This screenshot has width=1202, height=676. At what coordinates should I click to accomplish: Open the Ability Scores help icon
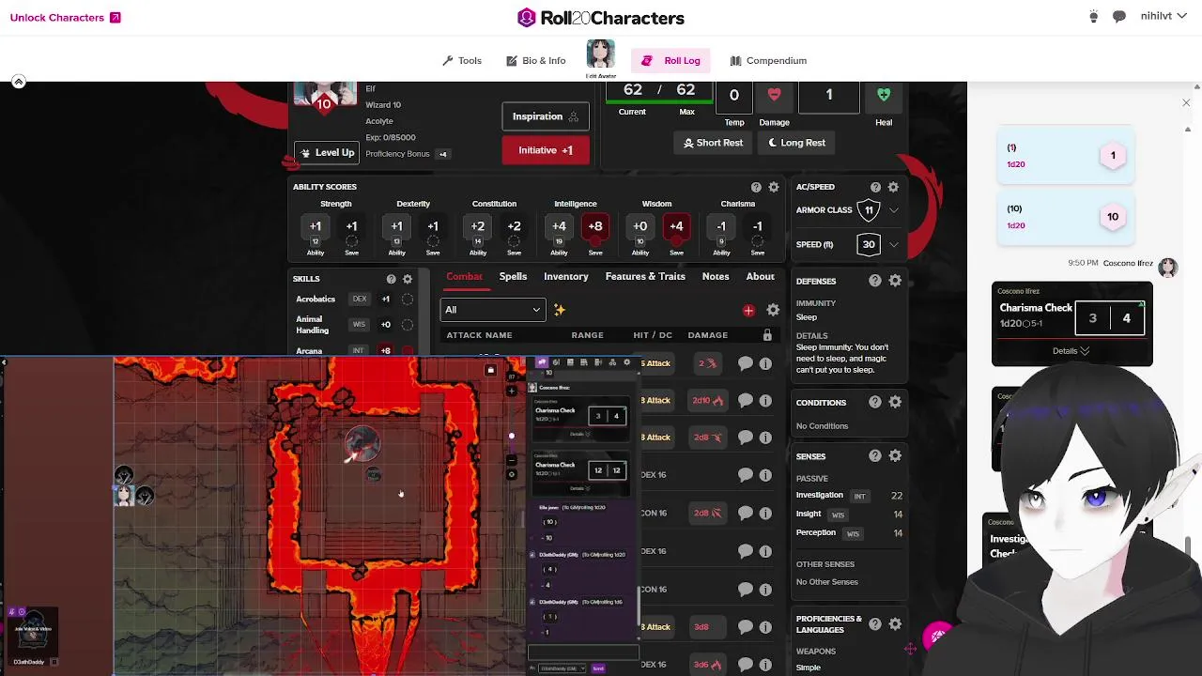click(756, 187)
